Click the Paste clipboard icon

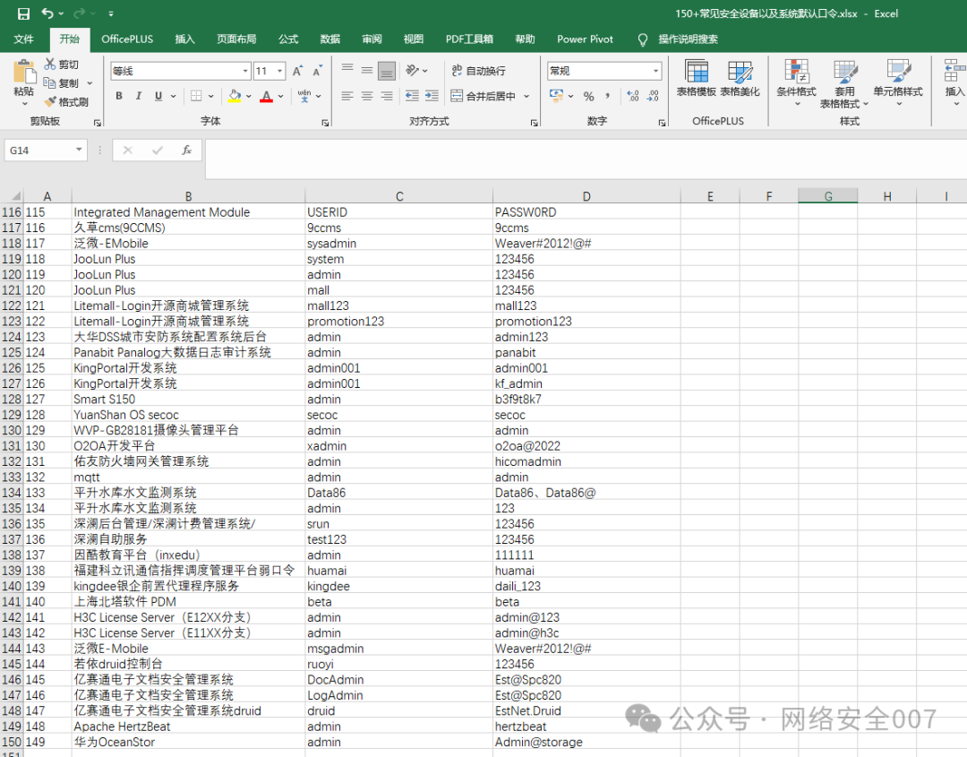pos(24,73)
